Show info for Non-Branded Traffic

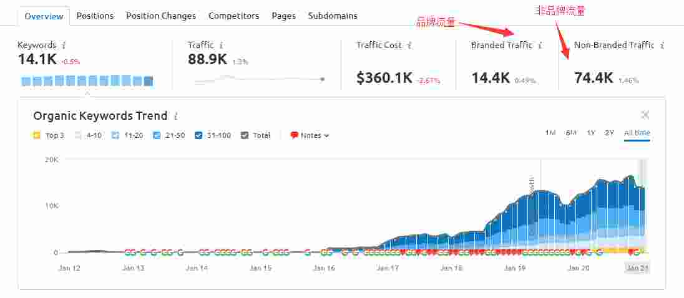coord(662,46)
